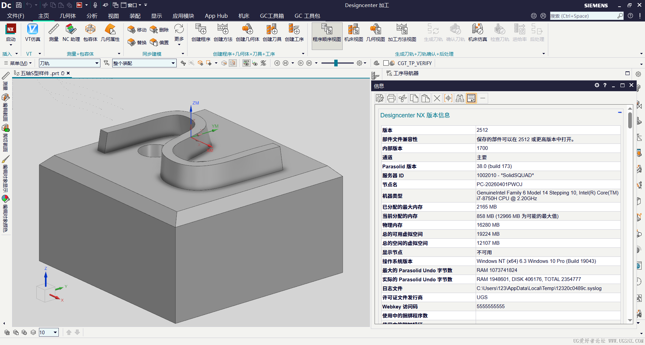Image resolution: width=645 pixels, height=345 pixels.
Task: Click the 创建方法 create method icon
Action: pyautogui.click(x=223, y=33)
